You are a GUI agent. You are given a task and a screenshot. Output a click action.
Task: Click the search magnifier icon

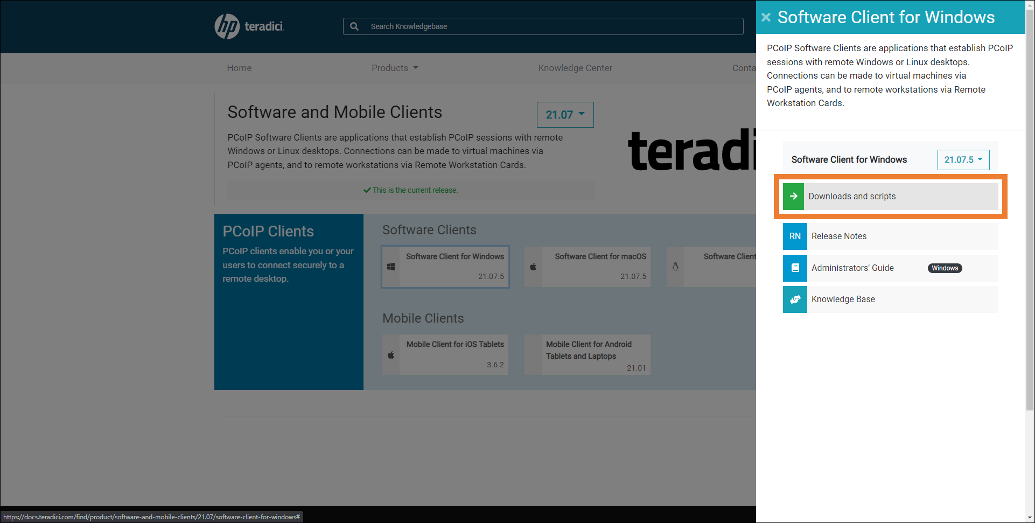pos(354,26)
